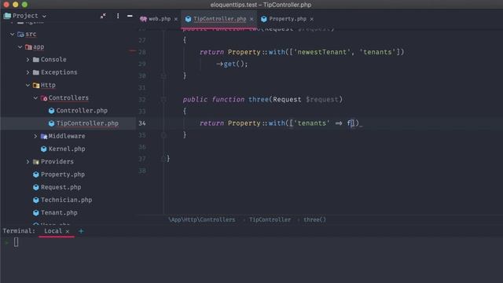
Task: Collapse all in Project panel
Action: (103, 16)
